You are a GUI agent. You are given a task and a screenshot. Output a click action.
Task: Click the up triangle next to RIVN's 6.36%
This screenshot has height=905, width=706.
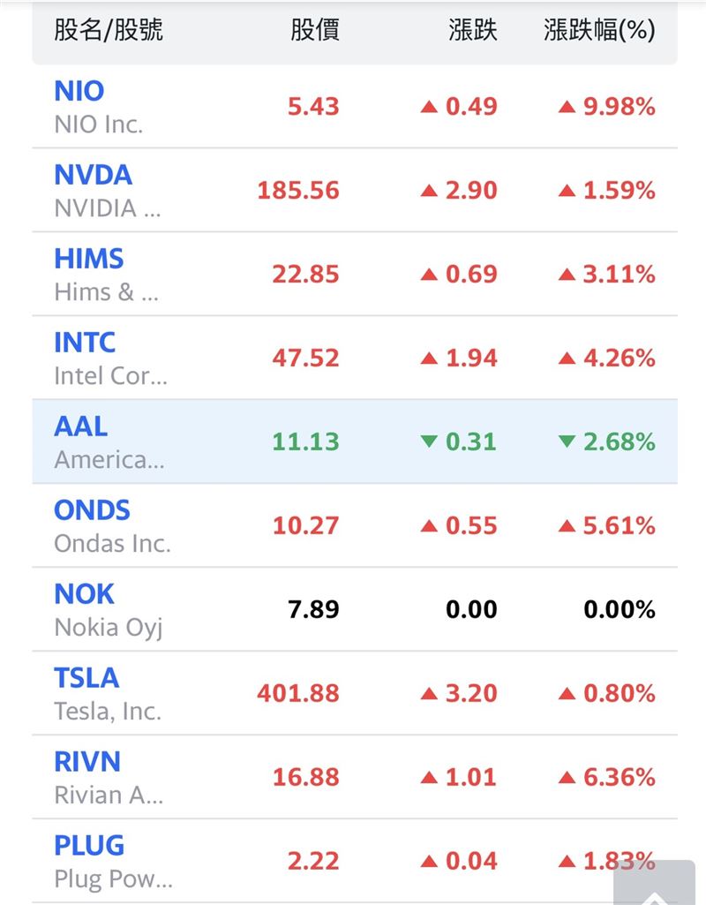click(567, 778)
